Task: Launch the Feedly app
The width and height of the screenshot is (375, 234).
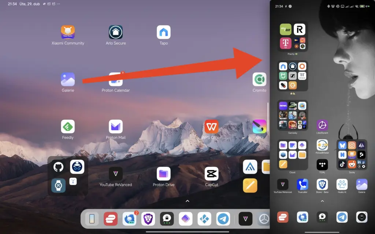Action: click(68, 127)
